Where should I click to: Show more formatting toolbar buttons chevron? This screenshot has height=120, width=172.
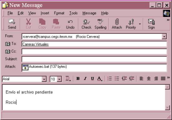(x=168, y=77)
